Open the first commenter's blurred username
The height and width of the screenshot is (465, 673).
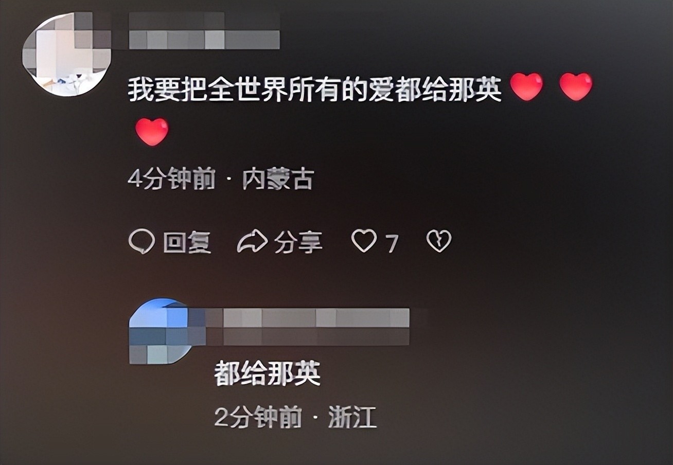tap(204, 31)
